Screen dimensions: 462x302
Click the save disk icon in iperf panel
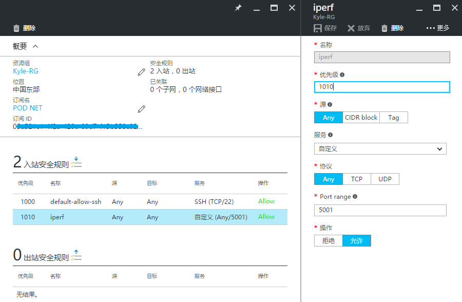(x=318, y=28)
